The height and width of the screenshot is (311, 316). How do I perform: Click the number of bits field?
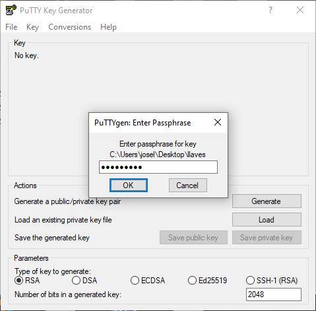coord(274,294)
